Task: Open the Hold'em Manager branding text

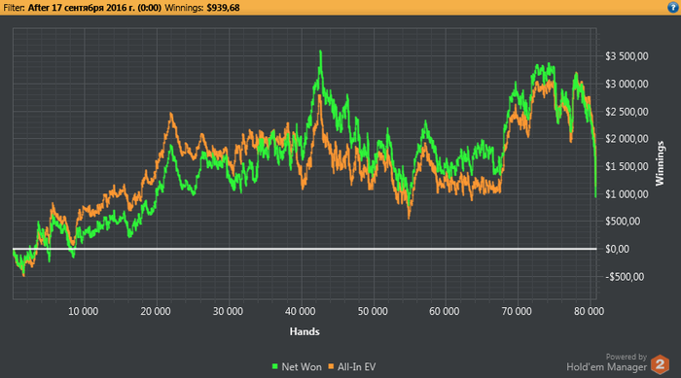Action: click(x=606, y=367)
